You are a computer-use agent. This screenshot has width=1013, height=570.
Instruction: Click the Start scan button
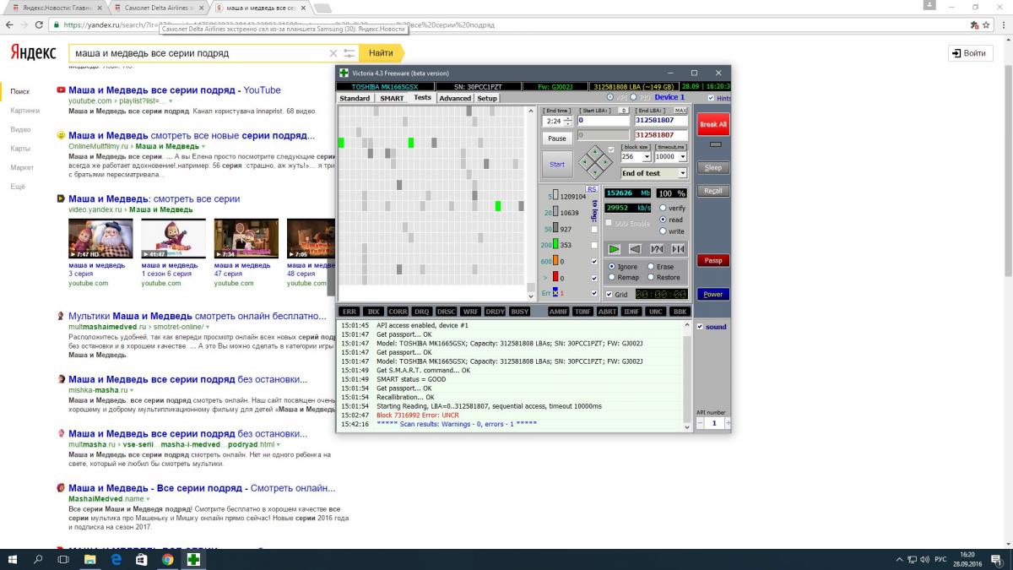point(557,164)
